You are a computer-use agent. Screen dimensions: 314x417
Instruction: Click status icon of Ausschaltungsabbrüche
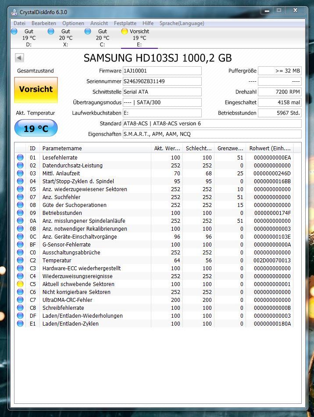click(20, 252)
